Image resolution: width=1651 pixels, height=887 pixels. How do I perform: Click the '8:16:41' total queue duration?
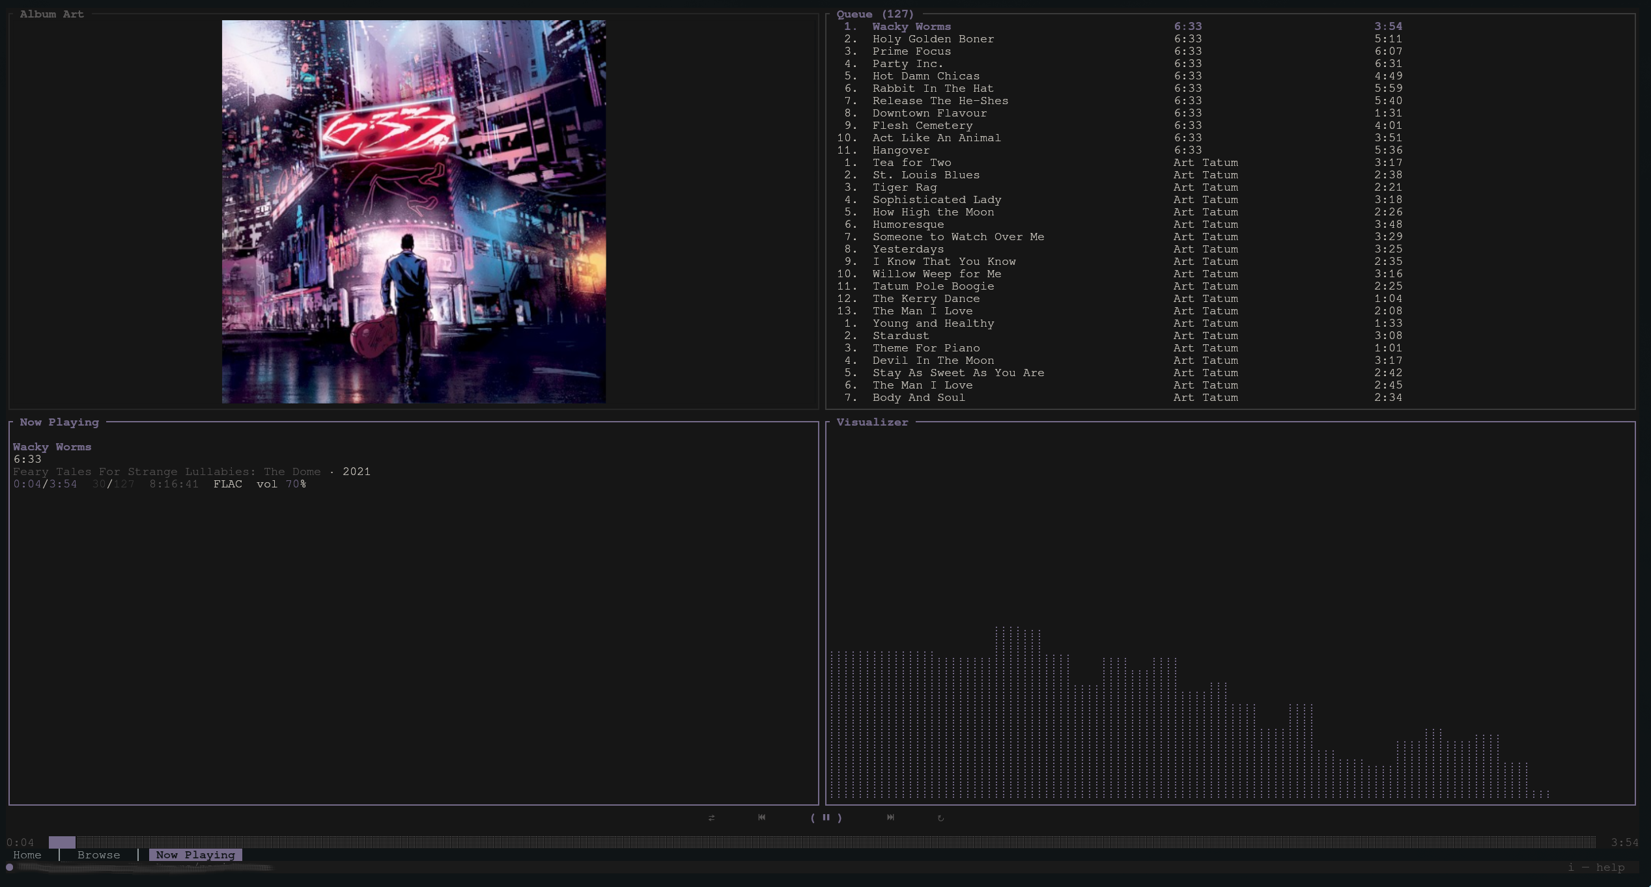(x=174, y=484)
